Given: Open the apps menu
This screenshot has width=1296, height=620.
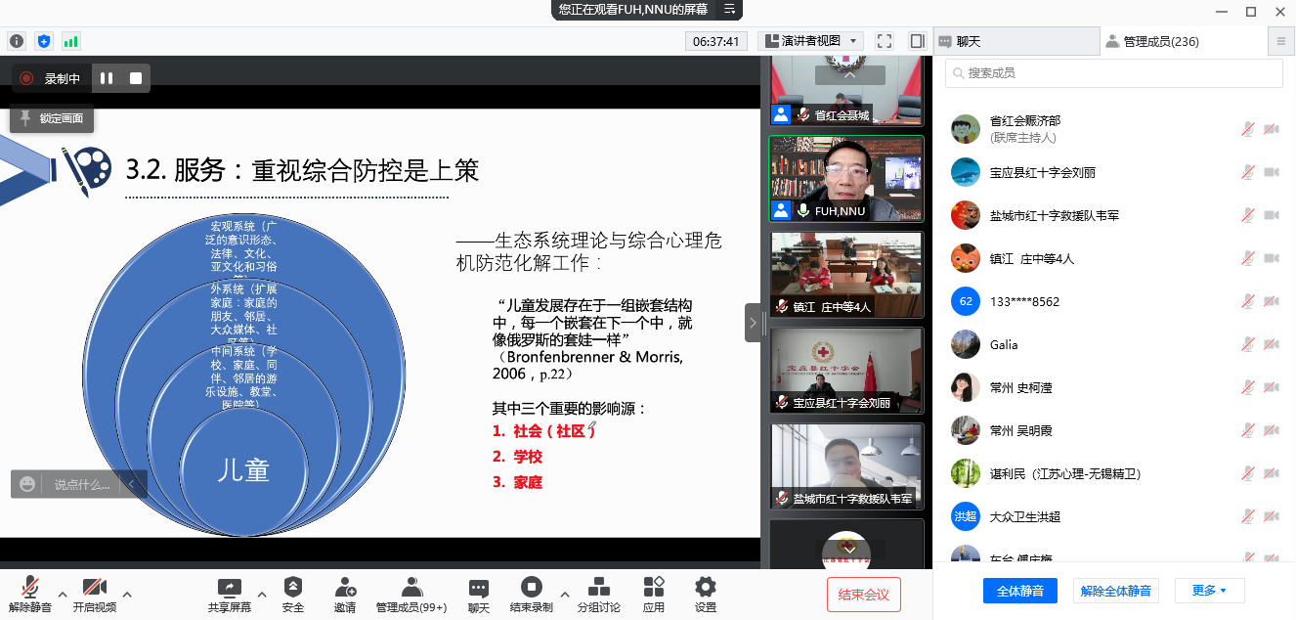Looking at the screenshot, I should tap(654, 595).
